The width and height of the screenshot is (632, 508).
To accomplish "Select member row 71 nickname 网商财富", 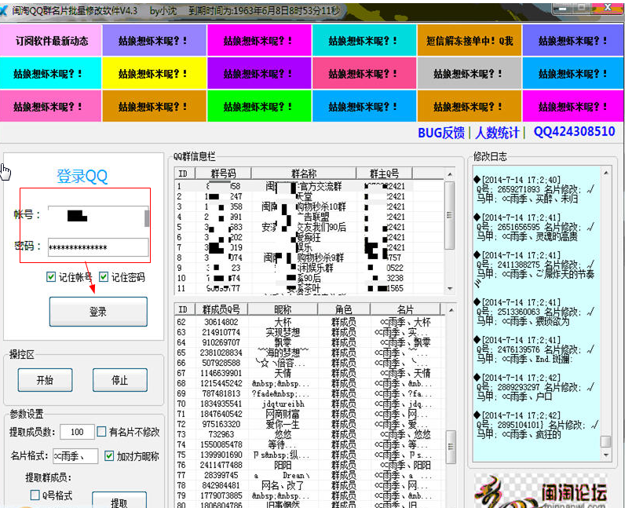I will pyautogui.click(x=309, y=414).
